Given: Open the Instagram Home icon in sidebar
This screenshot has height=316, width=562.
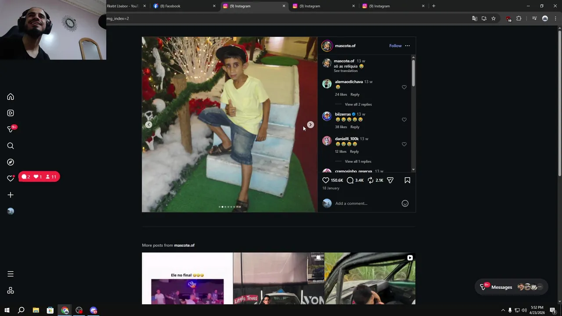Looking at the screenshot, I should 11,97.
